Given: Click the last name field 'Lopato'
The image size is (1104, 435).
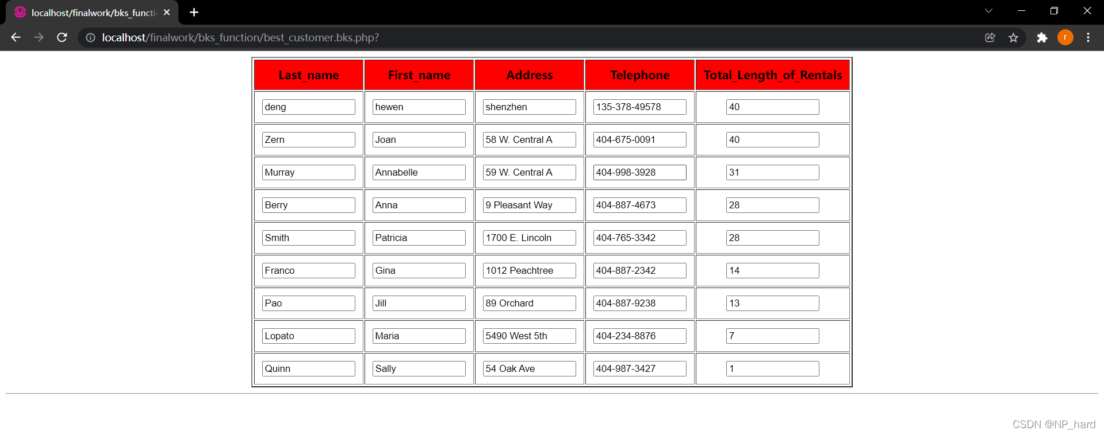Looking at the screenshot, I should click(309, 336).
